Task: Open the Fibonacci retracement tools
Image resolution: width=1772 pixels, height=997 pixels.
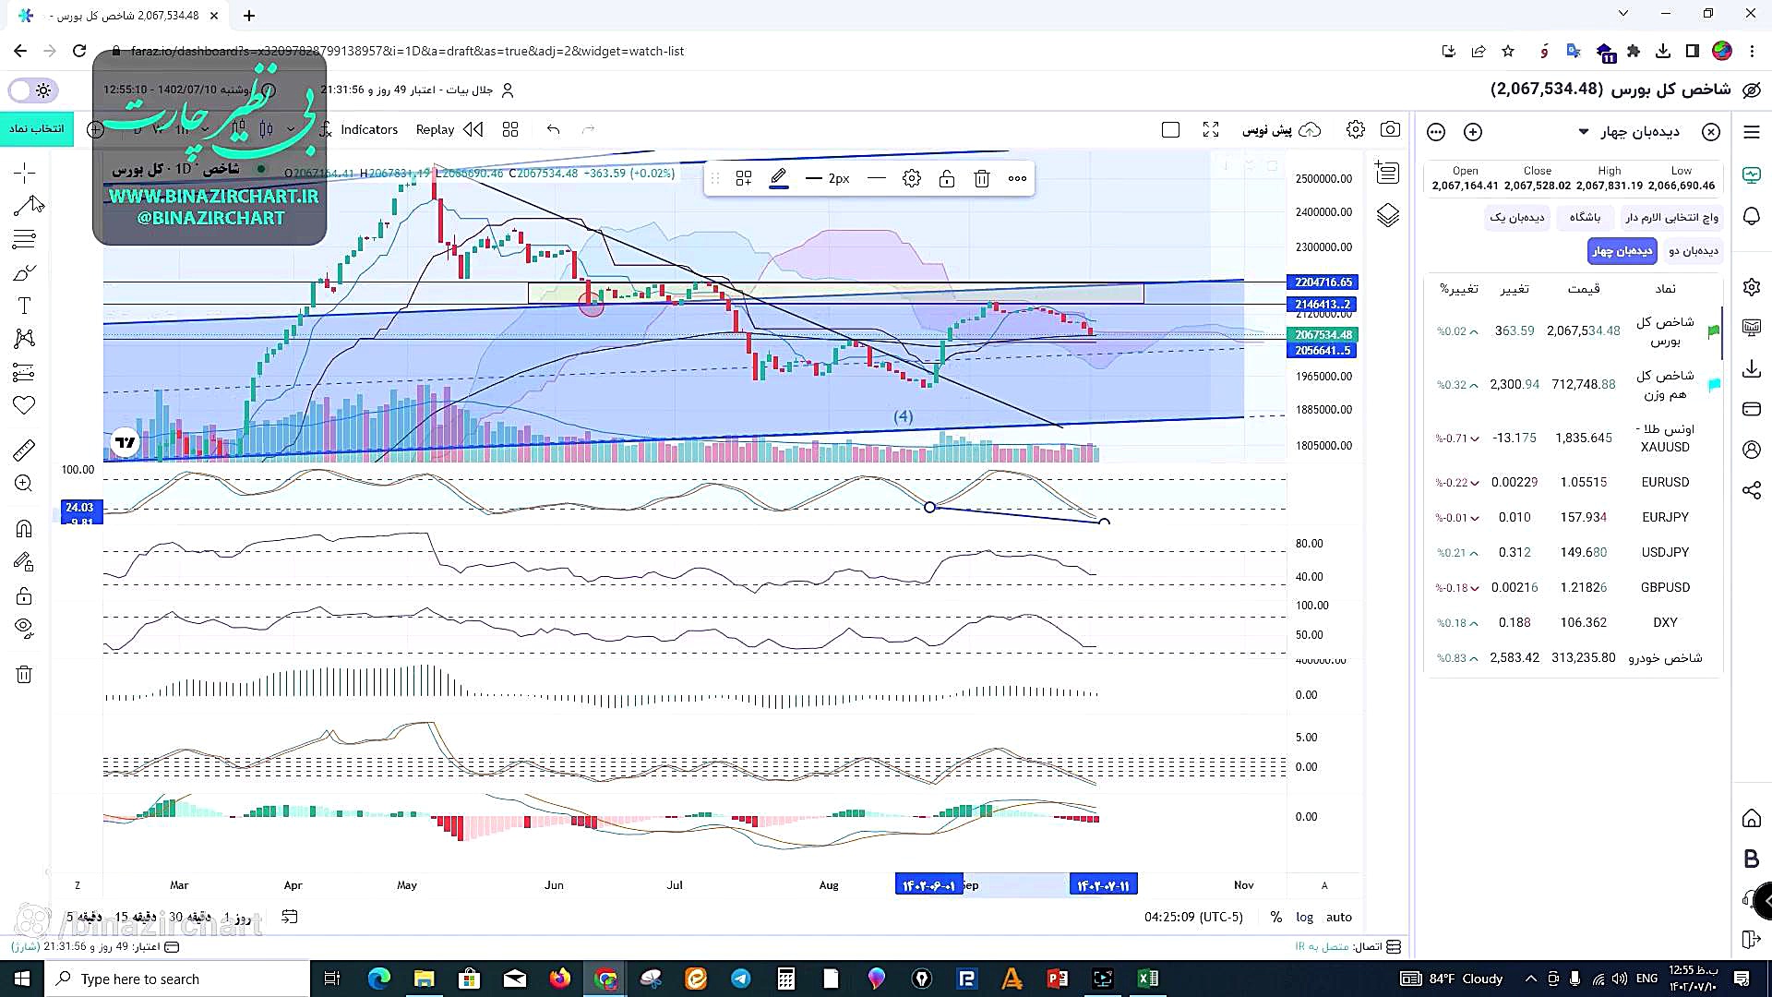Action: tap(24, 240)
